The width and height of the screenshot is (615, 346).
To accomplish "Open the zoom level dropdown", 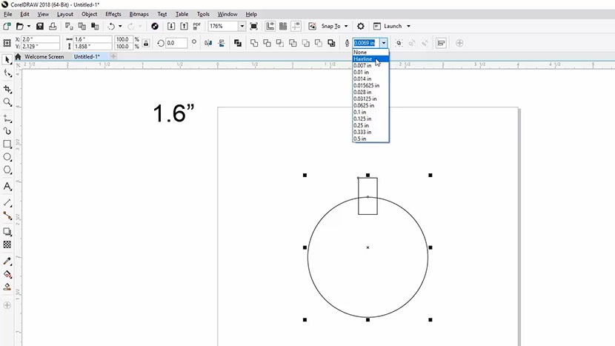I will 242,26.
